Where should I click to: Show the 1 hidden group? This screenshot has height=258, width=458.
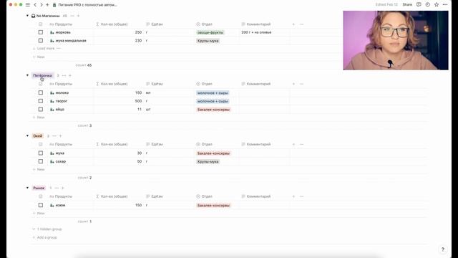47,229
